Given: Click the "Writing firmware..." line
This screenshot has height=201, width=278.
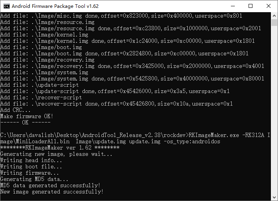Looking at the screenshot, I should pyautogui.click(x=29, y=173).
